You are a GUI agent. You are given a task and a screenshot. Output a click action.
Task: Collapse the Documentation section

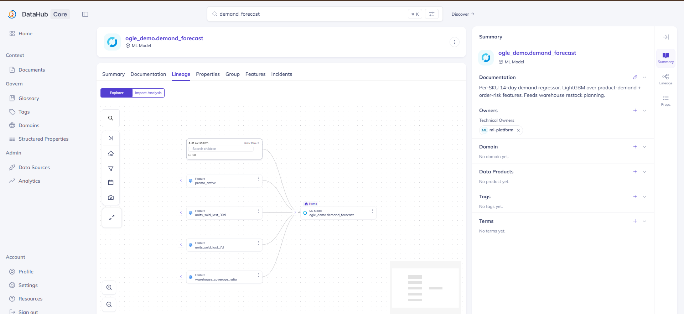point(644,77)
